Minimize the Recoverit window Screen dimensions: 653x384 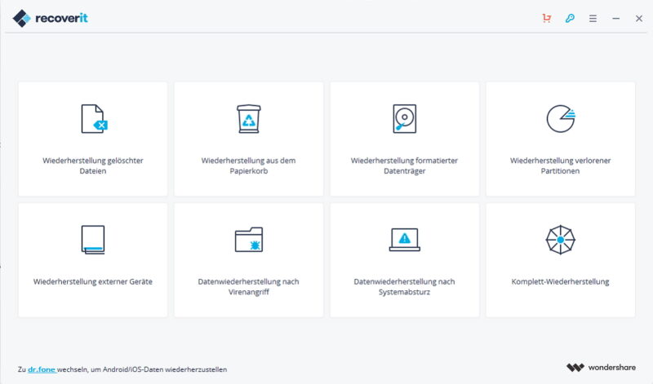[616, 18]
